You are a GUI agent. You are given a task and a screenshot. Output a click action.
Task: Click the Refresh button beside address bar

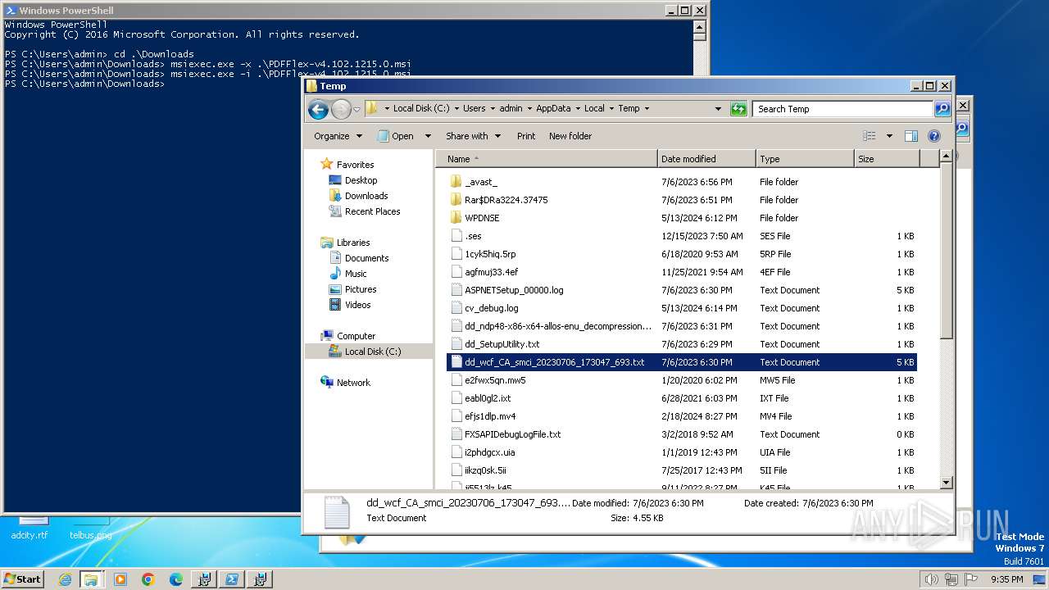(738, 109)
